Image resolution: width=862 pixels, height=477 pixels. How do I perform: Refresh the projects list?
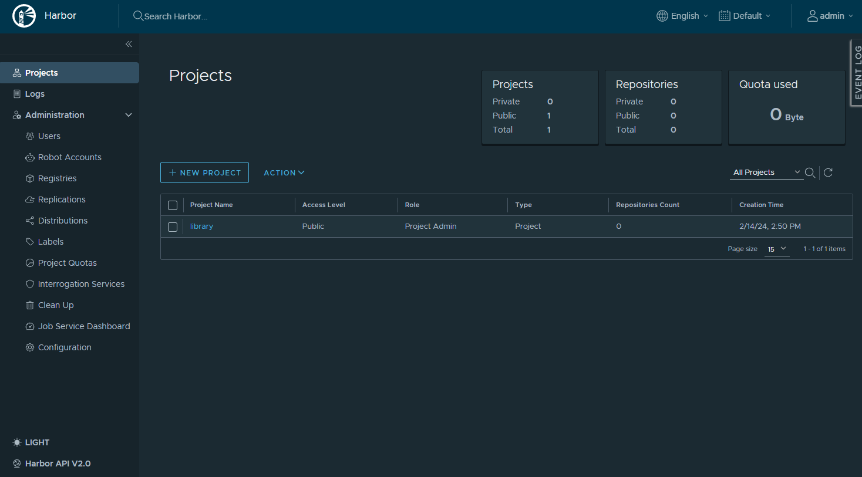pyautogui.click(x=829, y=172)
